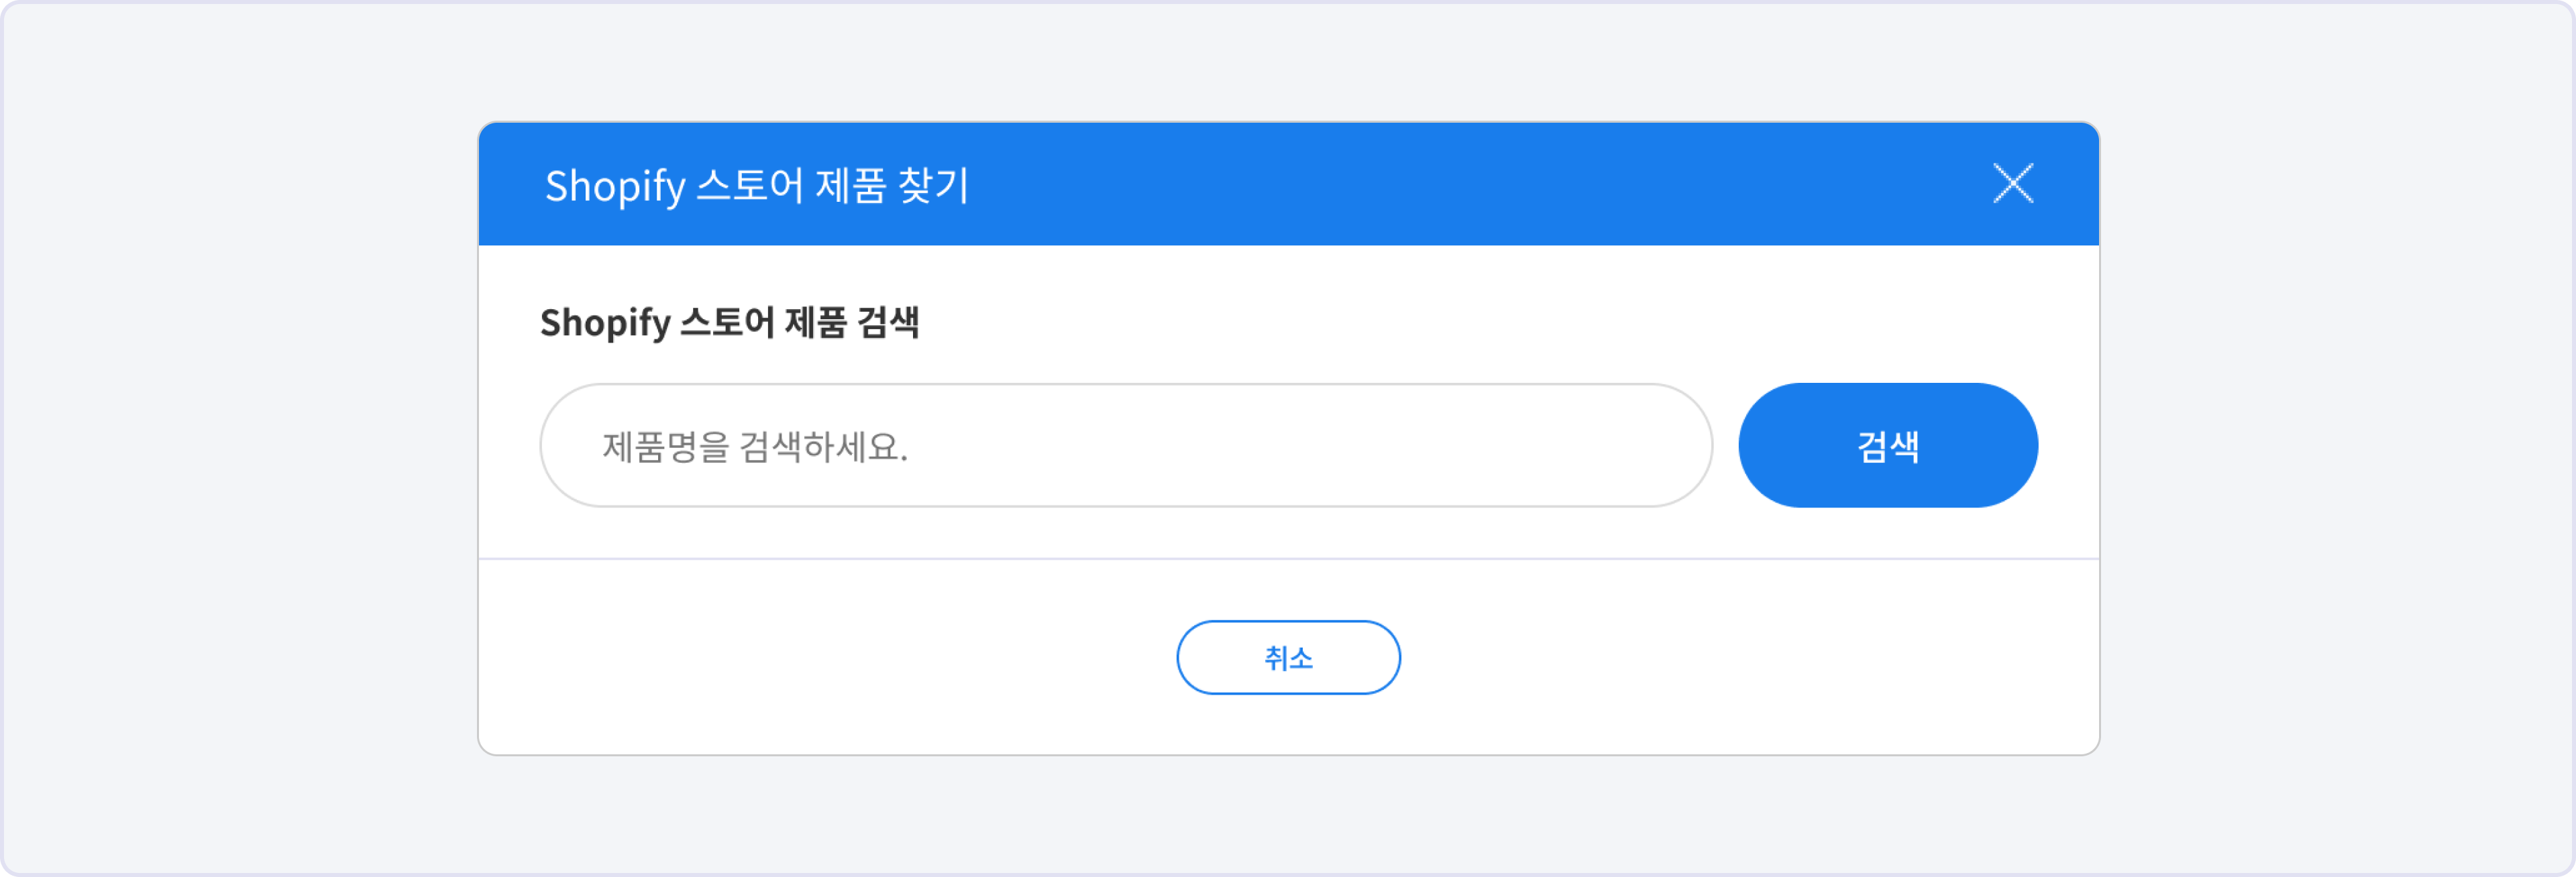The height and width of the screenshot is (877, 2576).
Task: Click the blue 검색 button
Action: (1887, 446)
